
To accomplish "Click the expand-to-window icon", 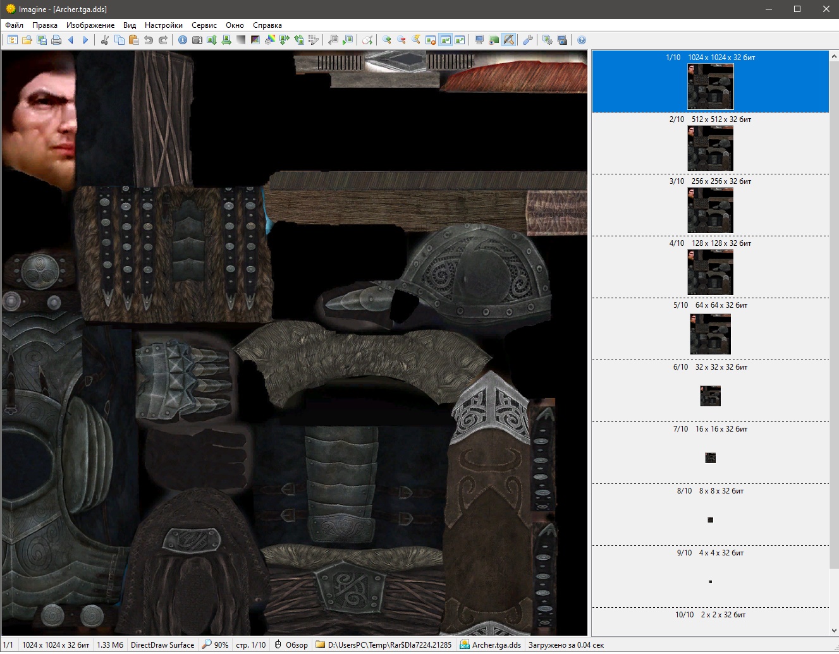I will coord(460,40).
